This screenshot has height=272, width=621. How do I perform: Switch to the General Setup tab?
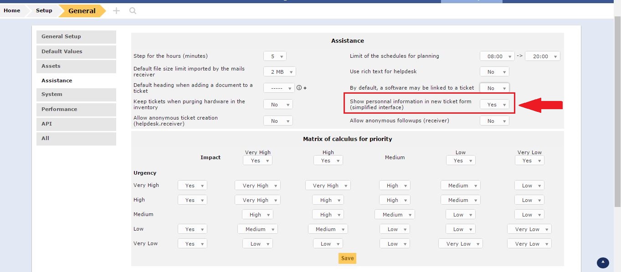(76, 37)
